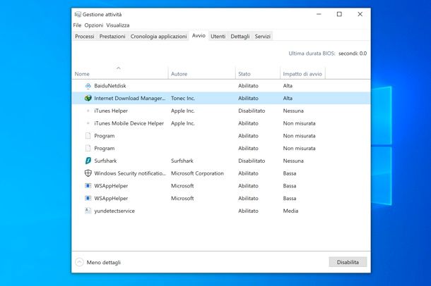
Task: Click Surfshark in the Autore column
Action: click(182, 161)
